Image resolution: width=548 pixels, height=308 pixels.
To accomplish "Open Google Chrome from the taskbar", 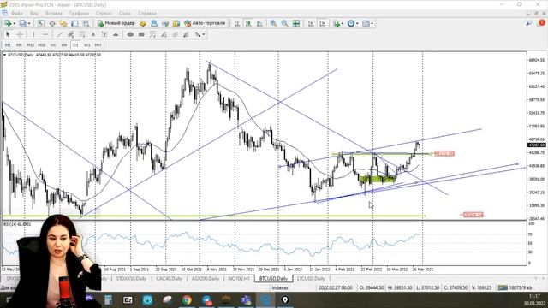I will coord(187,299).
